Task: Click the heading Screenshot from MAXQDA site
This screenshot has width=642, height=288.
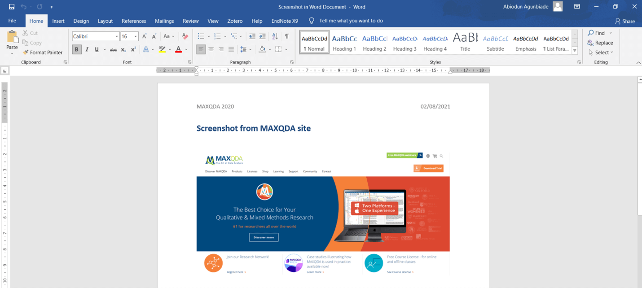Action: 254,128
